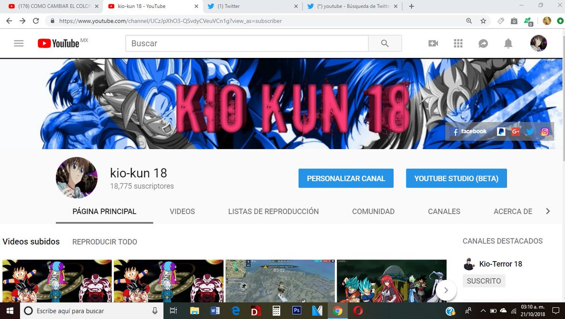Viewport: 565px width, 319px height.
Task: Click REPRODUCIR TODO link
Action: click(105, 242)
